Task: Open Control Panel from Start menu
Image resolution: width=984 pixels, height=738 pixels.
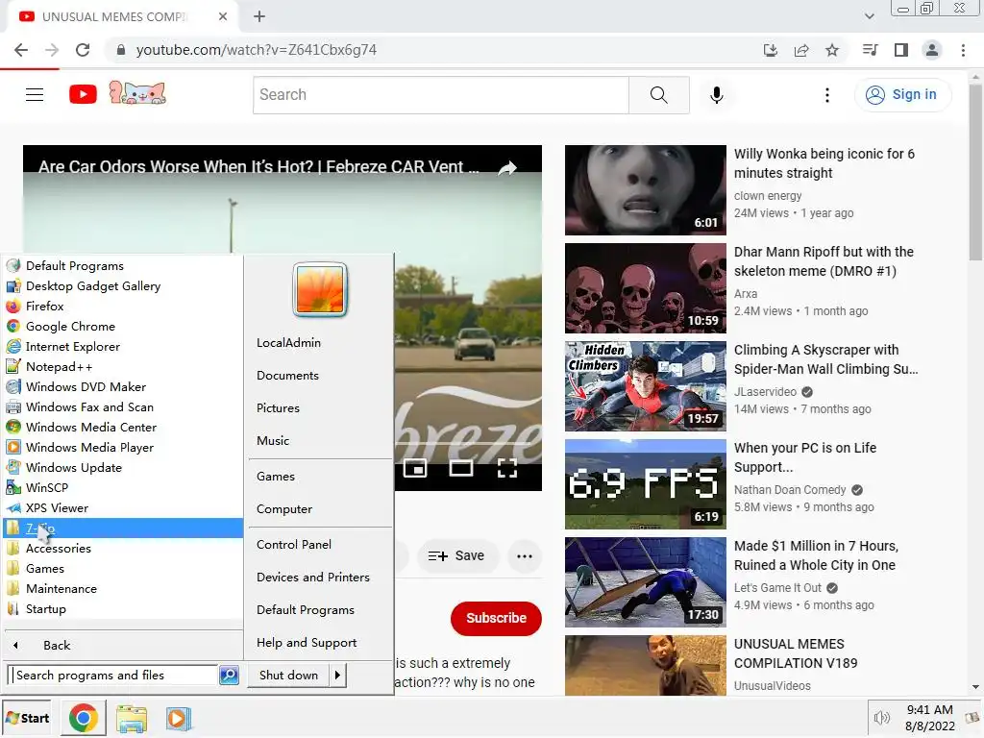Action: tap(294, 545)
